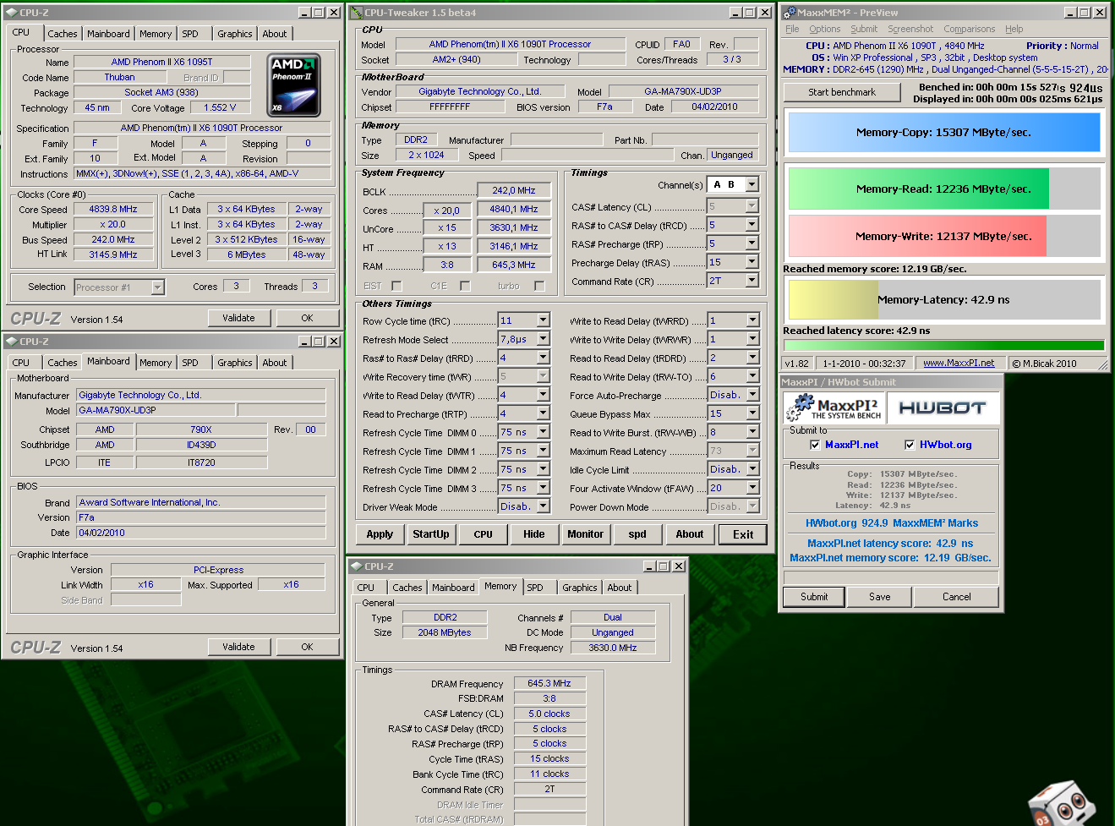Viewport: 1115px width, 826px height.
Task: Open the RAS# to CAS# Delay (tRCD) dropdown
Action: (752, 225)
